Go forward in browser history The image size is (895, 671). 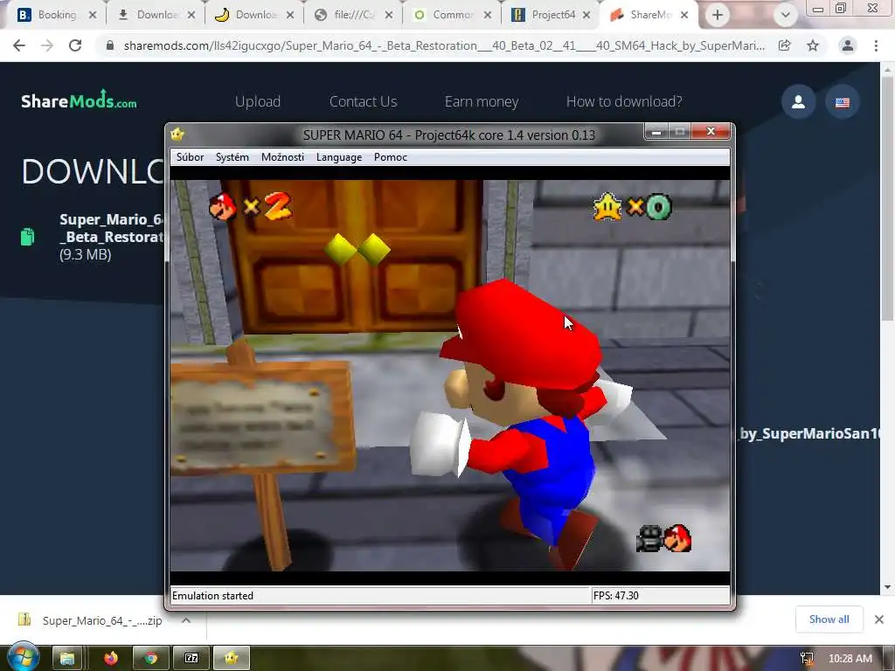(47, 45)
